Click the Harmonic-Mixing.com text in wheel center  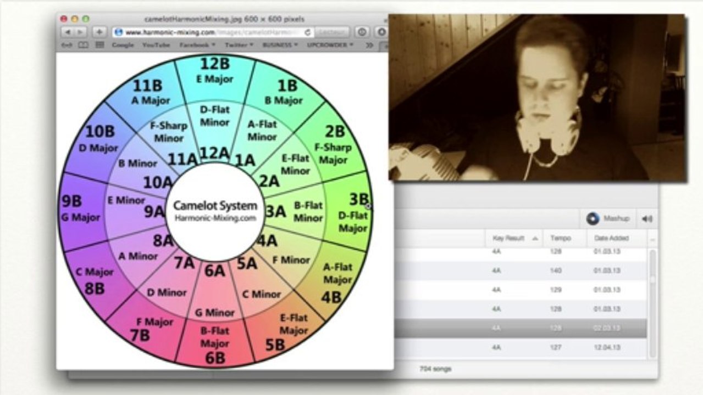[215, 218]
